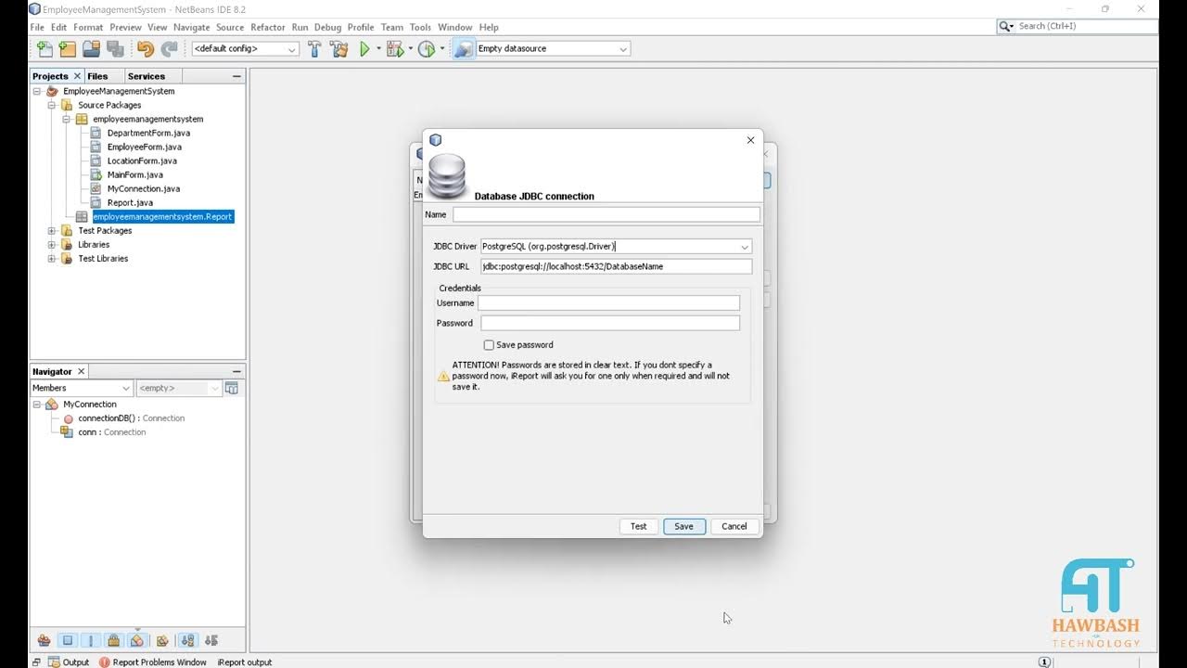Click the Save button in dialog
Viewport: 1187px width, 668px height.
tap(684, 526)
